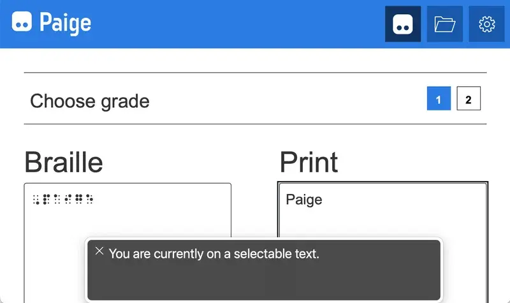Open settings with the gear icon
The height and width of the screenshot is (303, 510).
point(486,24)
